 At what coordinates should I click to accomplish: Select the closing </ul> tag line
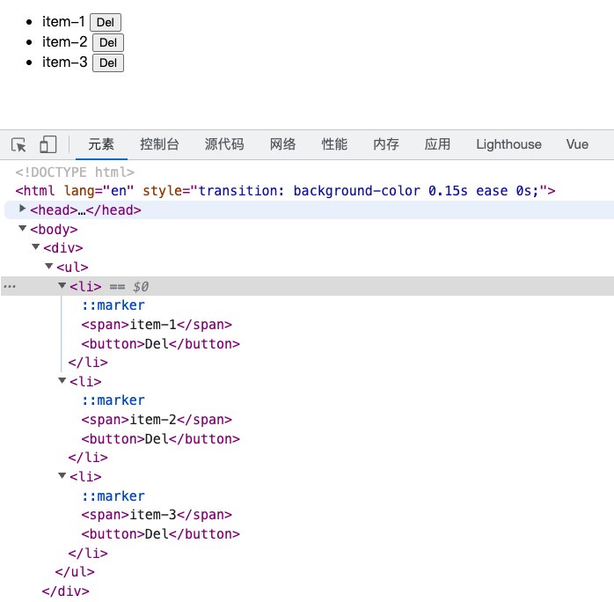click(75, 572)
